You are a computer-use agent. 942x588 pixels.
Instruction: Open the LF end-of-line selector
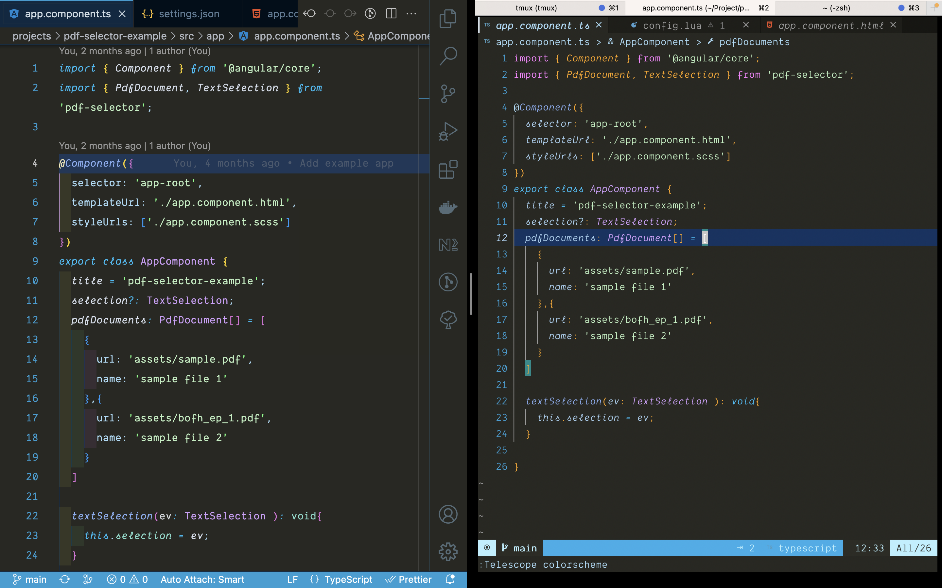292,580
